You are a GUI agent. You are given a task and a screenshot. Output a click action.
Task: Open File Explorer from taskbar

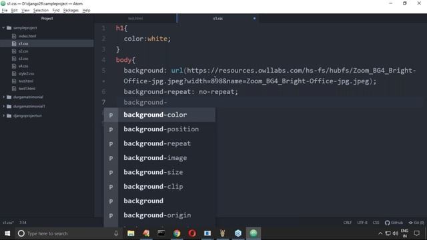131,233
